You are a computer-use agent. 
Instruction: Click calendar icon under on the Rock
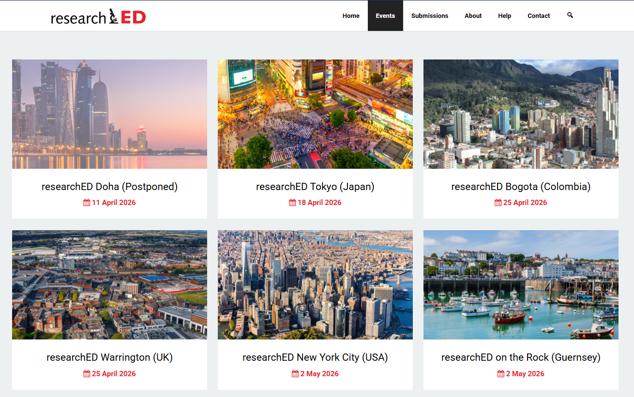(501, 374)
